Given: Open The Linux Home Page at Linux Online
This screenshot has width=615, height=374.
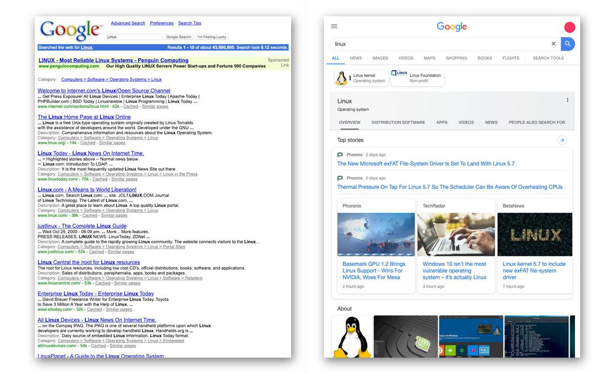Looking at the screenshot, I should 84,117.
